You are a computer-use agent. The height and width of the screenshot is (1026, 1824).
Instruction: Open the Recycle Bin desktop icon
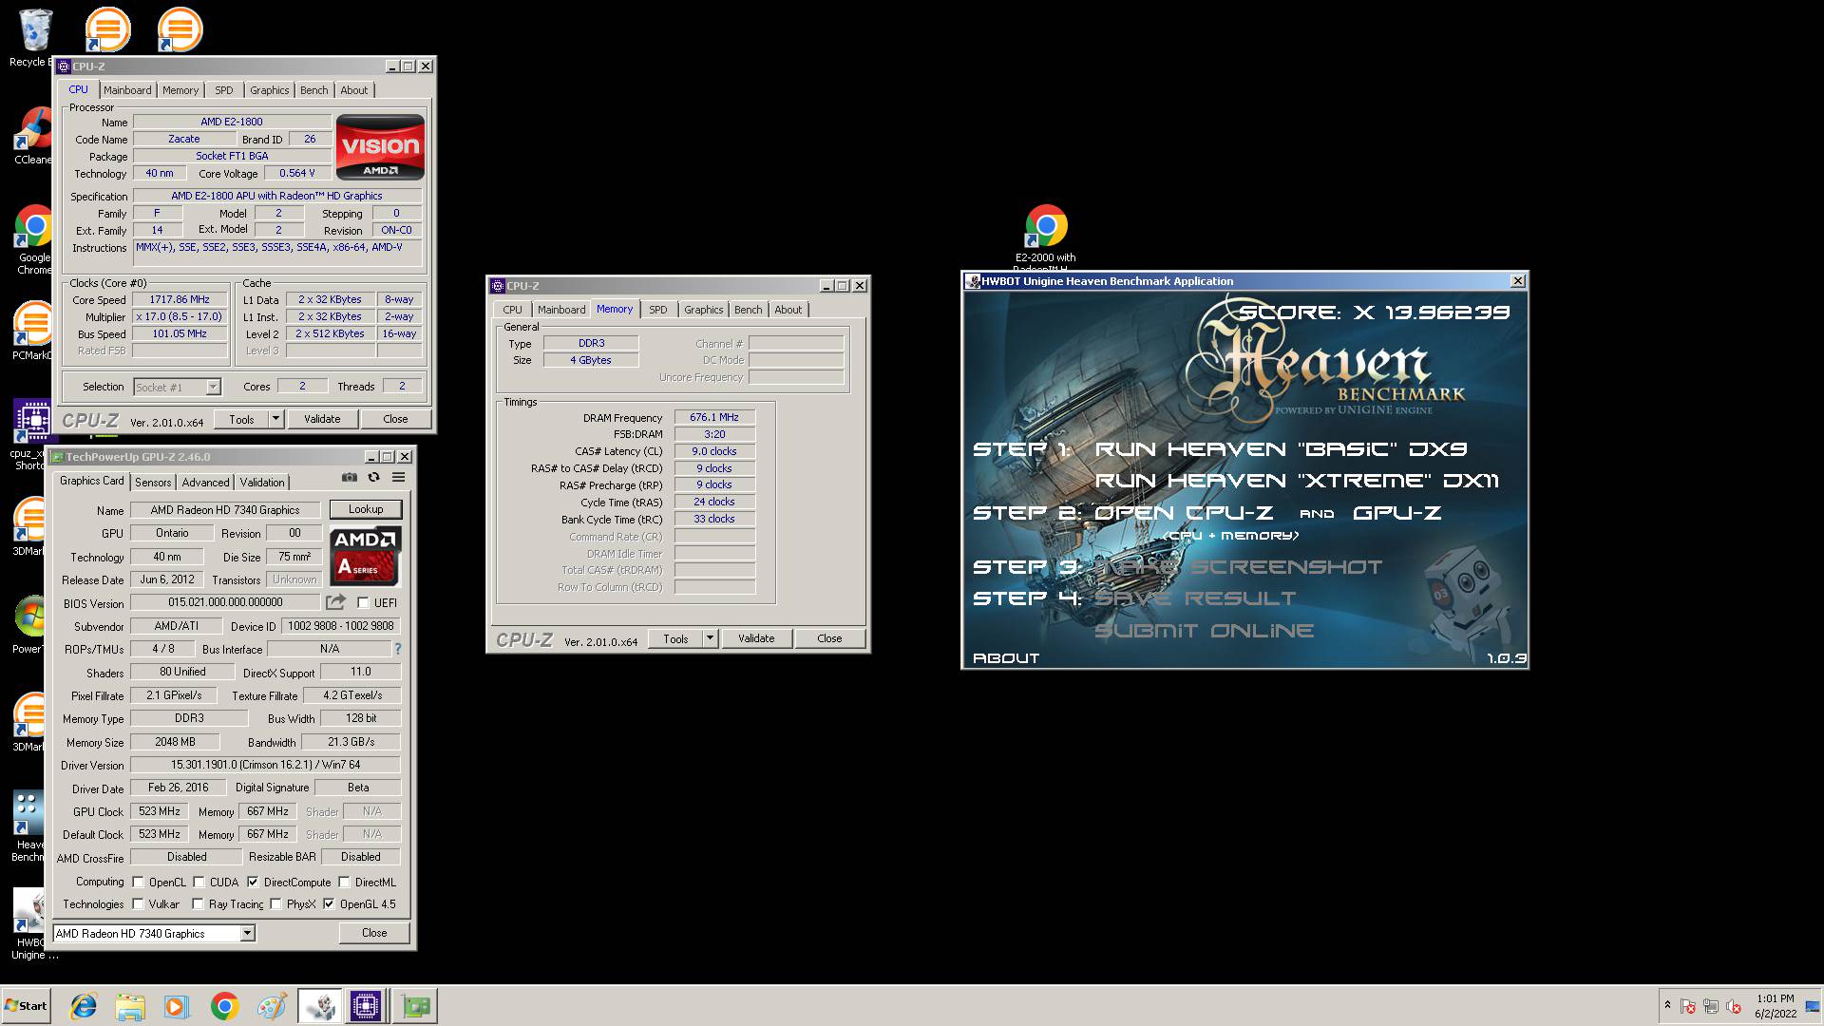click(32, 38)
